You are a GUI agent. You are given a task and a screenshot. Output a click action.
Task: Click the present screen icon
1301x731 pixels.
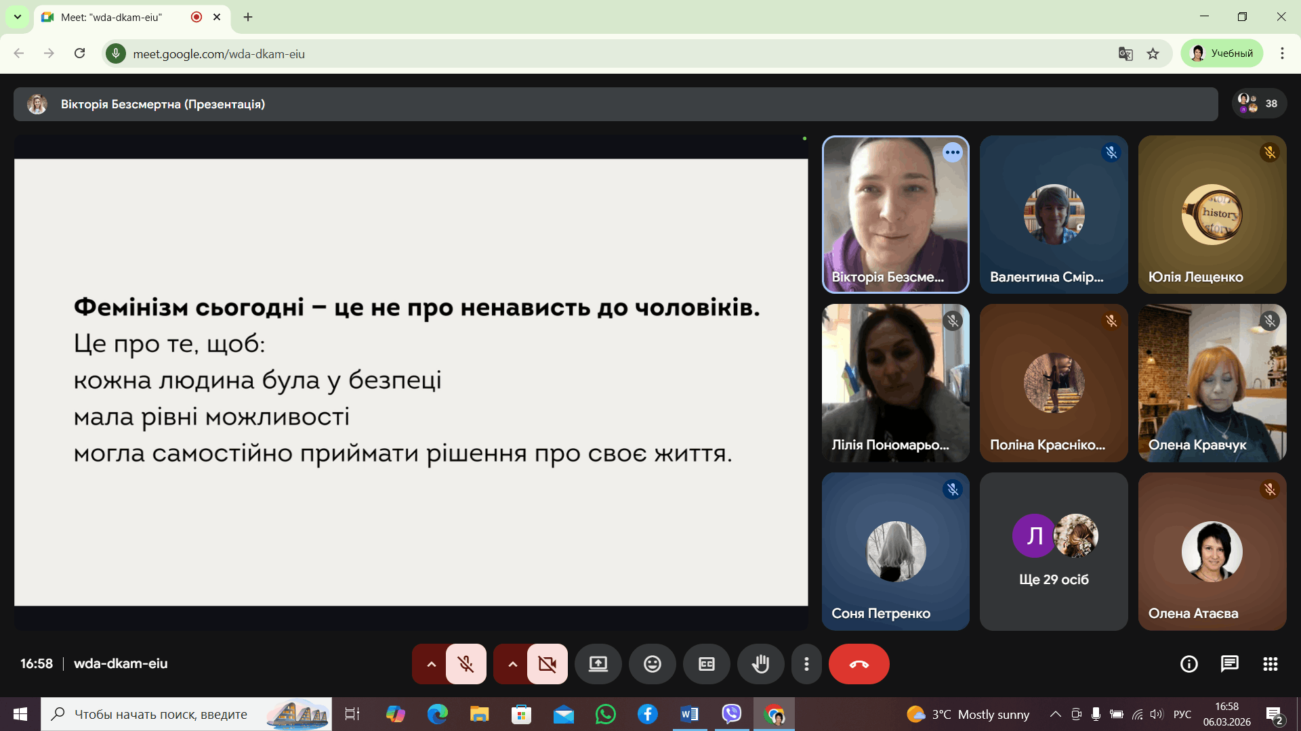pos(598,664)
